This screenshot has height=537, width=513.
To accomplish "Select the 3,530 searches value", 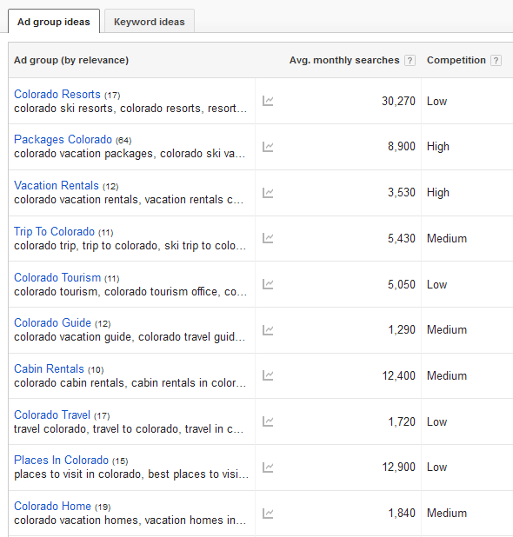I will tap(402, 192).
